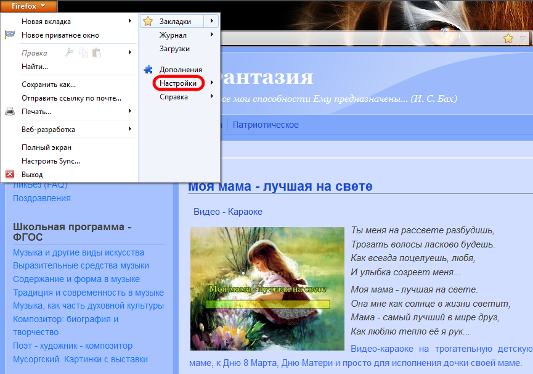This screenshot has height=374, width=533.
Task: Expand the Веб-разработка submenu arrow
Action: 130,129
